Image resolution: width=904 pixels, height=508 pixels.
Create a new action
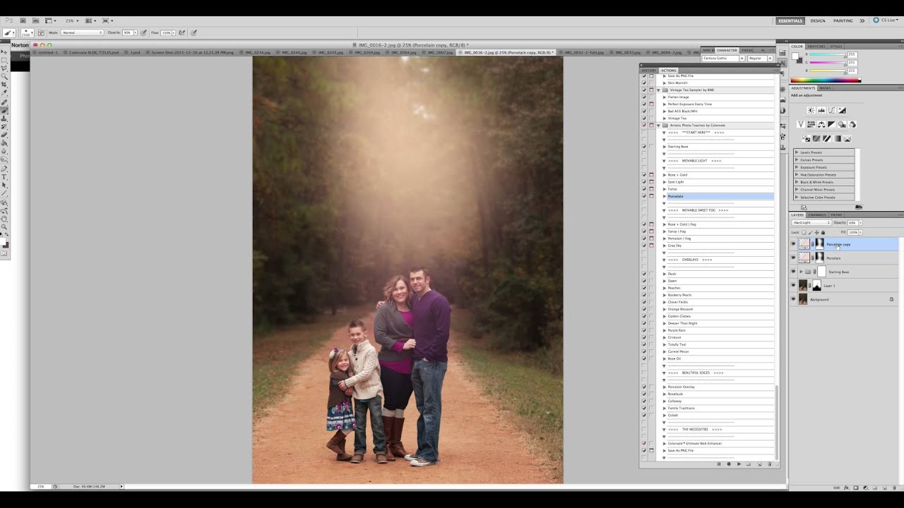[x=759, y=464]
